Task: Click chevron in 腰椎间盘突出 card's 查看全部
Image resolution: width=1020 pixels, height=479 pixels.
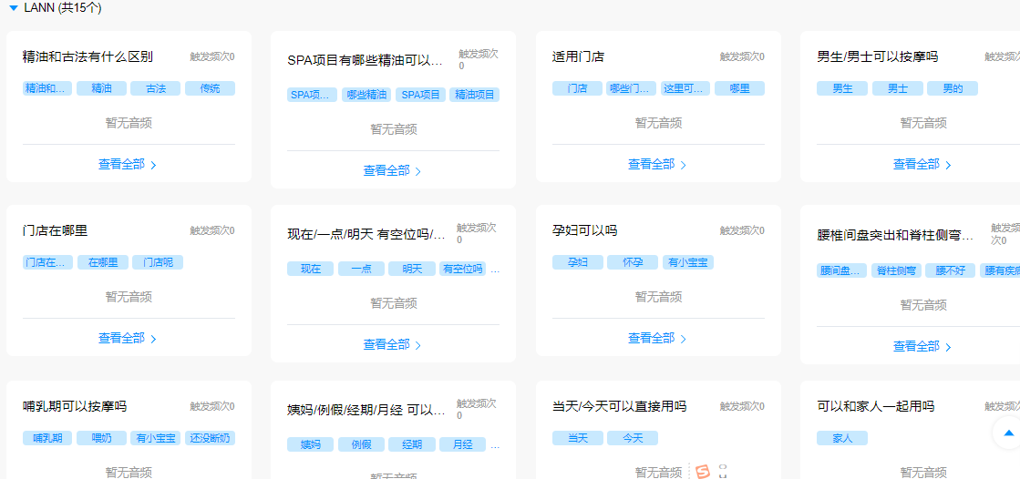Action: pos(948,347)
